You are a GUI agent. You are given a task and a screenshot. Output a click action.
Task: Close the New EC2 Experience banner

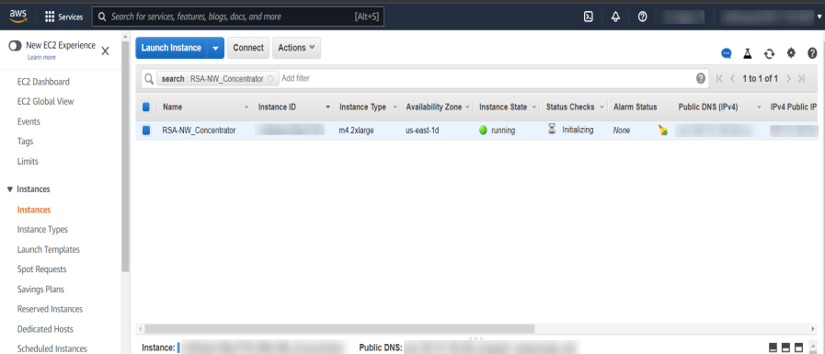click(105, 51)
